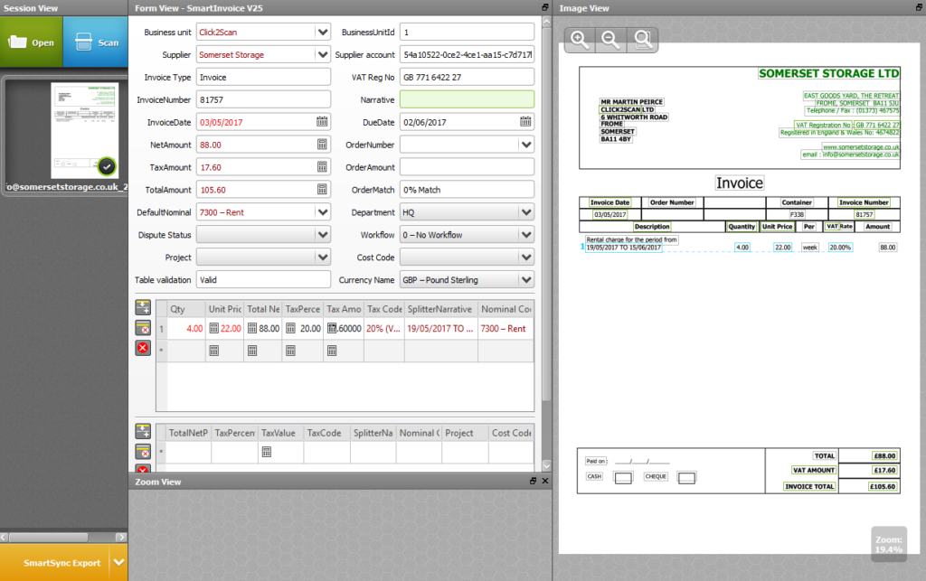Open the InvoiceDate calendar picker
926x581 pixels.
[322, 122]
